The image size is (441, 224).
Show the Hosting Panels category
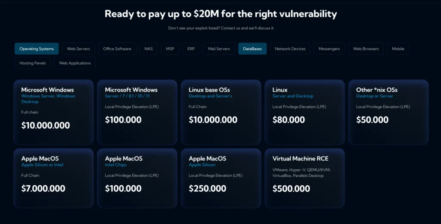point(33,63)
